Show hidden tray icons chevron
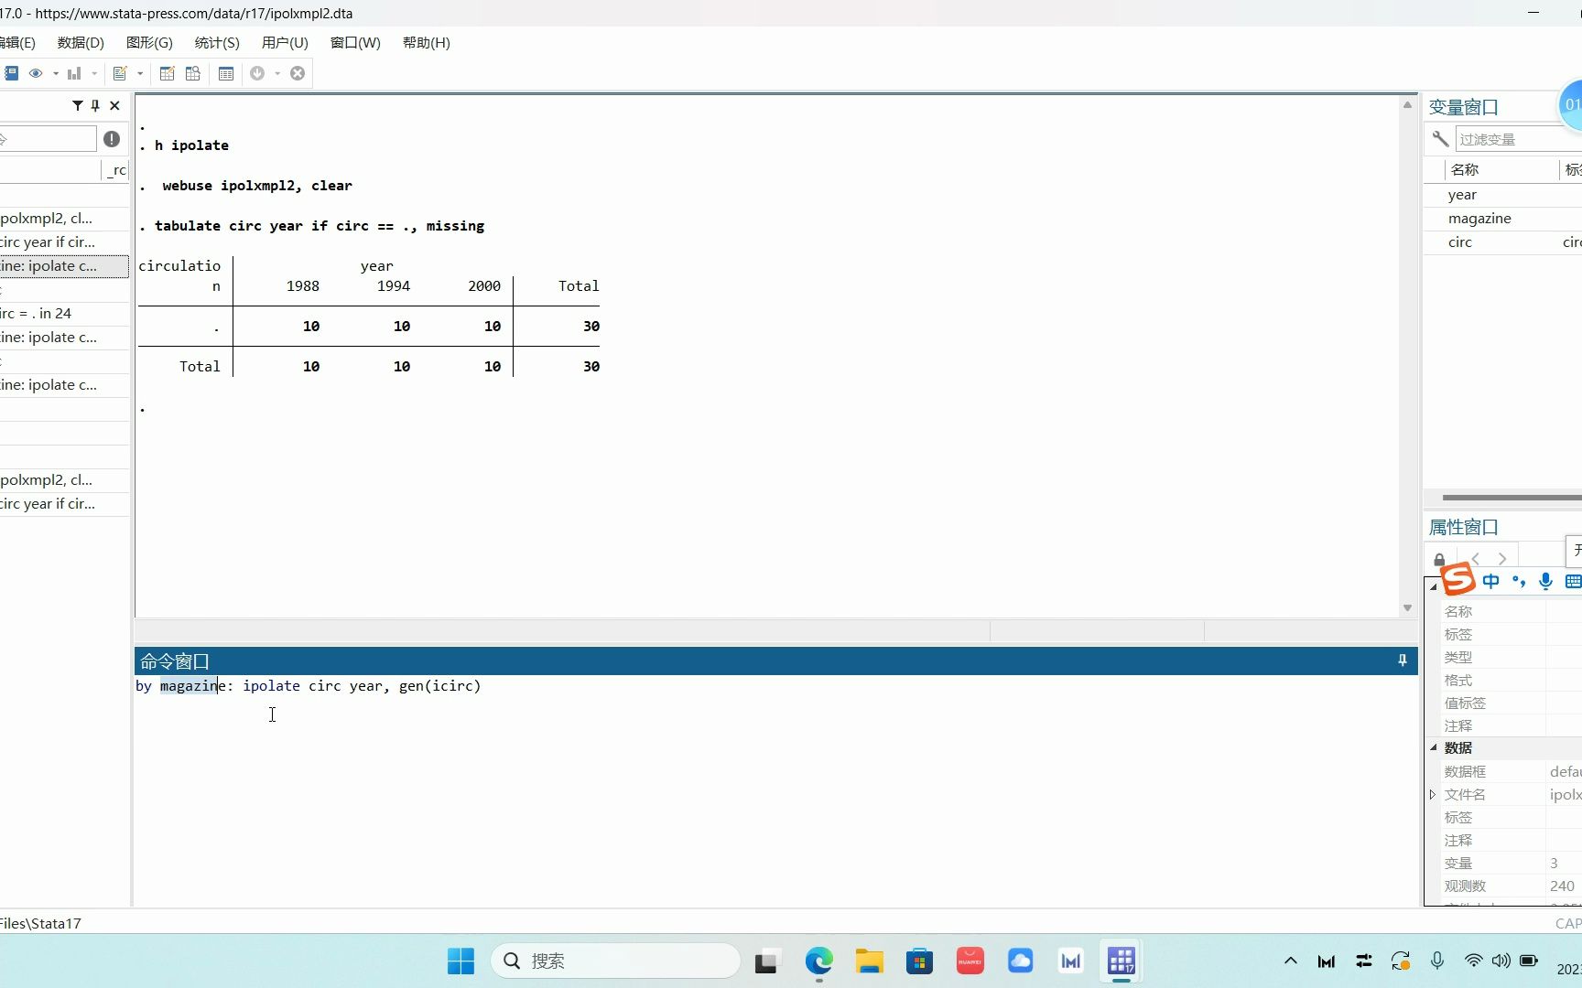1582x988 pixels. click(1291, 961)
